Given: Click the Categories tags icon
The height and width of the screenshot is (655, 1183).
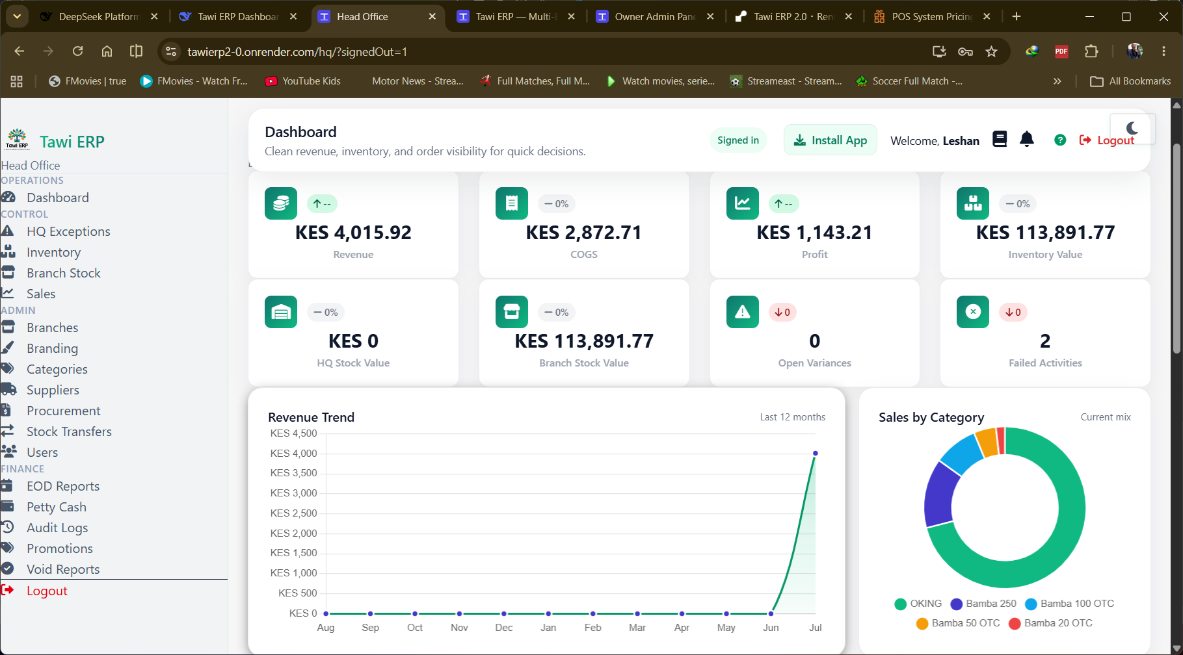Looking at the screenshot, I should (x=8, y=368).
